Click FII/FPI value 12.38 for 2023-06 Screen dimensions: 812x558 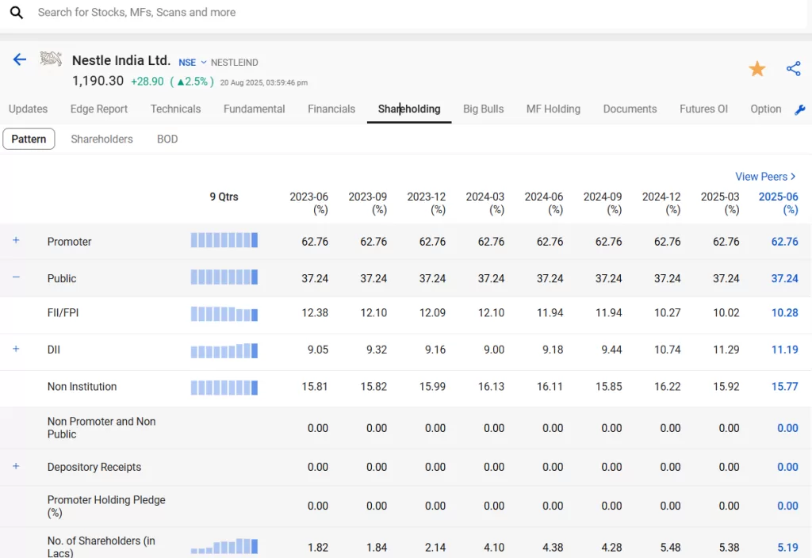tap(315, 312)
